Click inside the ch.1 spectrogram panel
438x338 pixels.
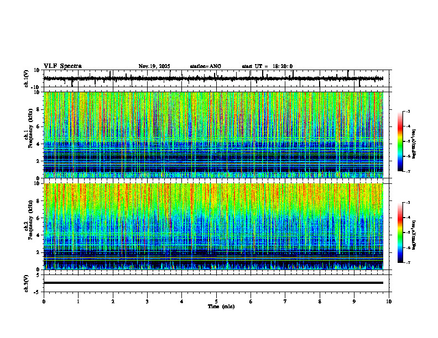point(213,135)
